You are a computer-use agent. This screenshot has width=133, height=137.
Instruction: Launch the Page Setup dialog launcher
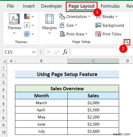click(x=127, y=42)
